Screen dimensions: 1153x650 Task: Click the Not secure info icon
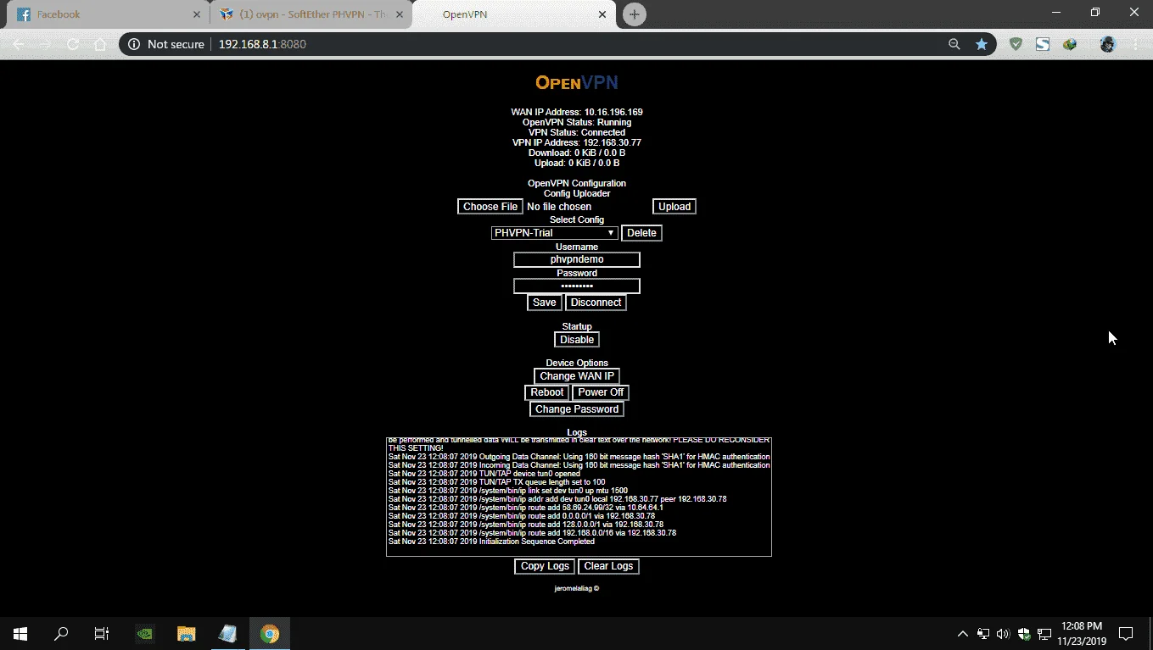pos(134,44)
